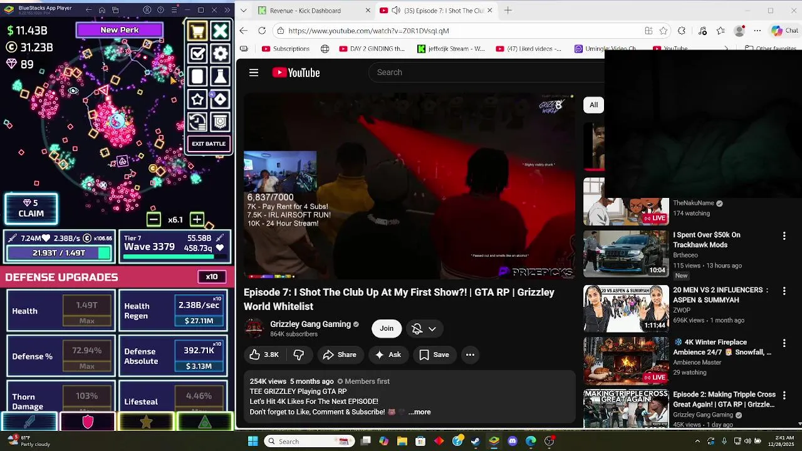This screenshot has height=451, width=802.
Task: Join the Grizzley Gang Gaming channel
Action: coord(387,328)
